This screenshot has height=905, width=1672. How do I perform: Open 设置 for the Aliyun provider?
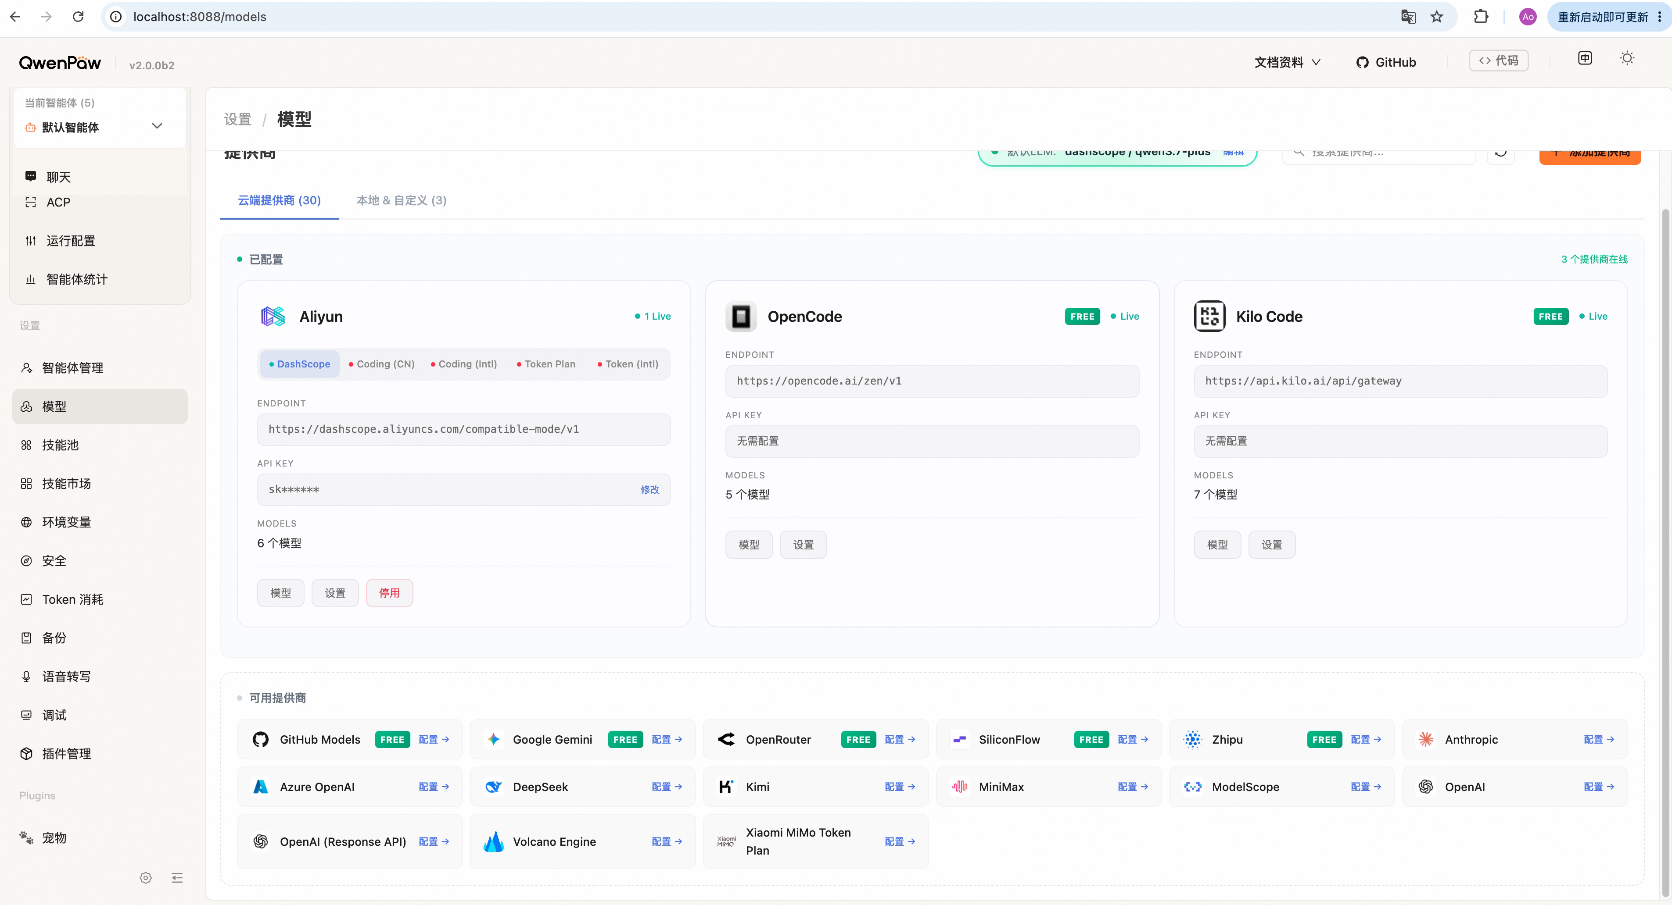pos(335,593)
